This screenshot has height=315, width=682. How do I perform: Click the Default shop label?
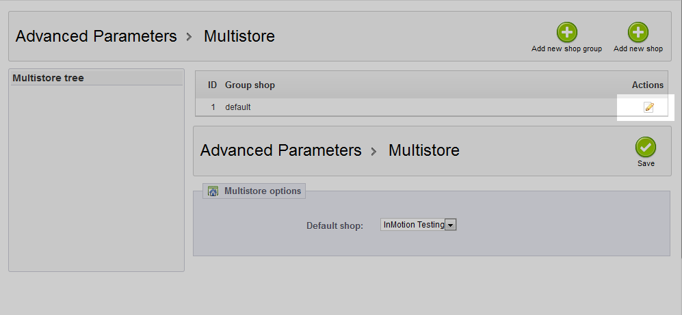click(x=335, y=226)
